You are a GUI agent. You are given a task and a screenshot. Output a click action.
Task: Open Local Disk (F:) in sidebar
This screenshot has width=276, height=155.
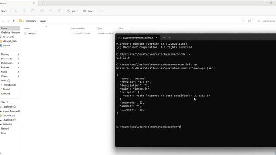[9, 120]
